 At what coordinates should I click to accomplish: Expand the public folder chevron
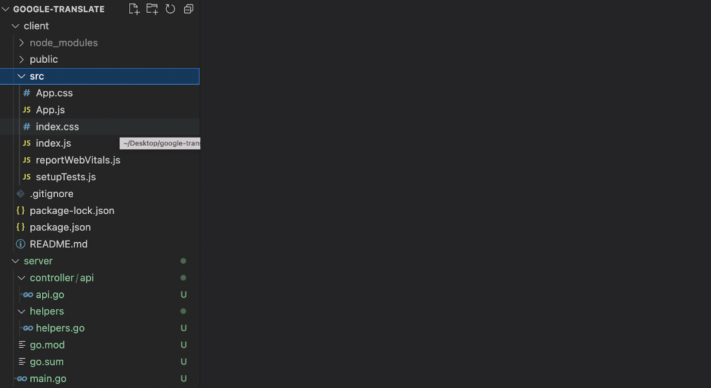pyautogui.click(x=21, y=59)
